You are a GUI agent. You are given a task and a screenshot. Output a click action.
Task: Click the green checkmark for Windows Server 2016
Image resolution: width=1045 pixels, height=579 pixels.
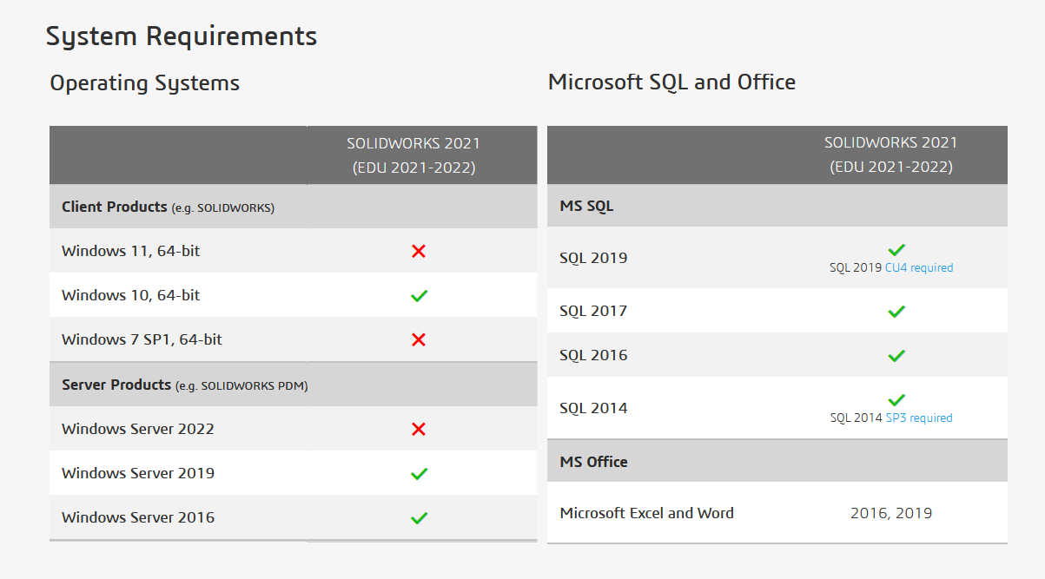(419, 517)
